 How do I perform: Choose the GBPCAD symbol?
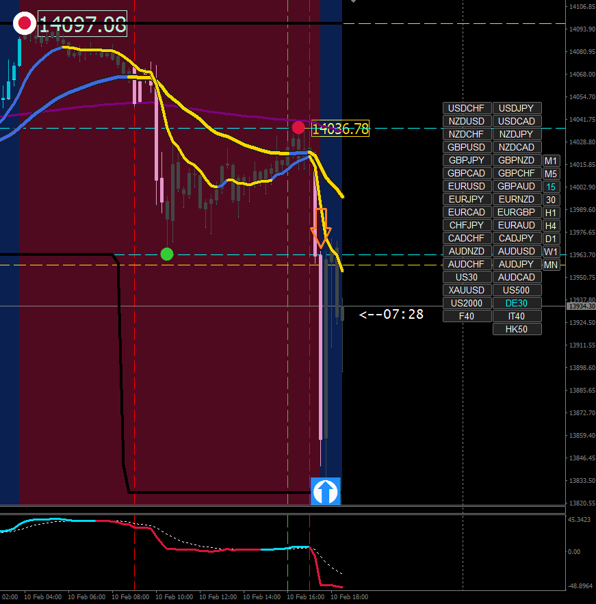(467, 173)
